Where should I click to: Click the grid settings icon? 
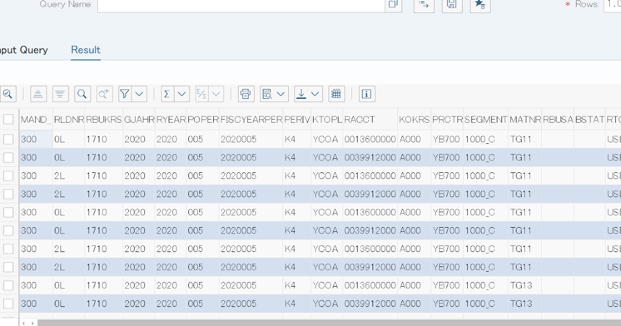pyautogui.click(x=336, y=94)
